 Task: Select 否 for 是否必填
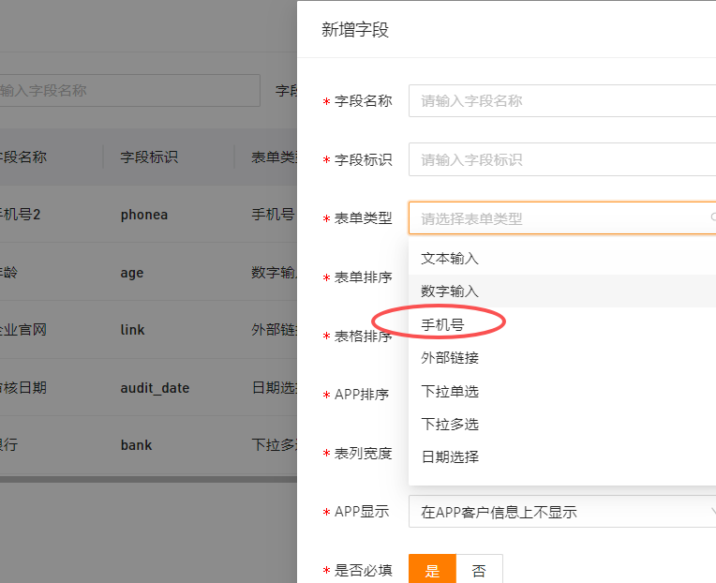[x=479, y=570]
